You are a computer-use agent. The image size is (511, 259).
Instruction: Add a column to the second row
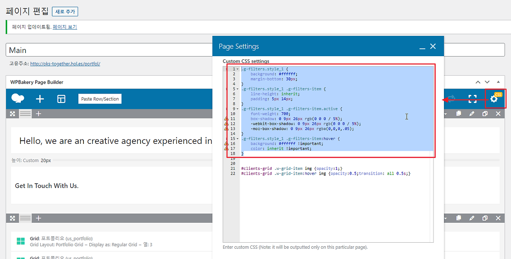click(38, 218)
